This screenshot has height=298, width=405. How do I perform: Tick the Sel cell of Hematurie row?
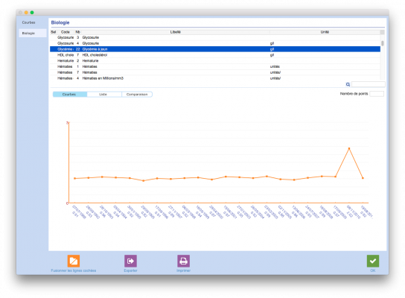pos(53,61)
